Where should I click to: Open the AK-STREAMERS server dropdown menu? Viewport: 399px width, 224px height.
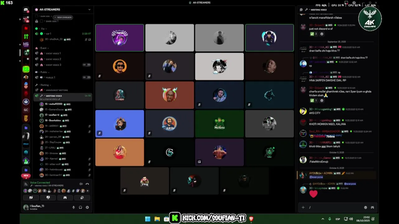point(90,10)
